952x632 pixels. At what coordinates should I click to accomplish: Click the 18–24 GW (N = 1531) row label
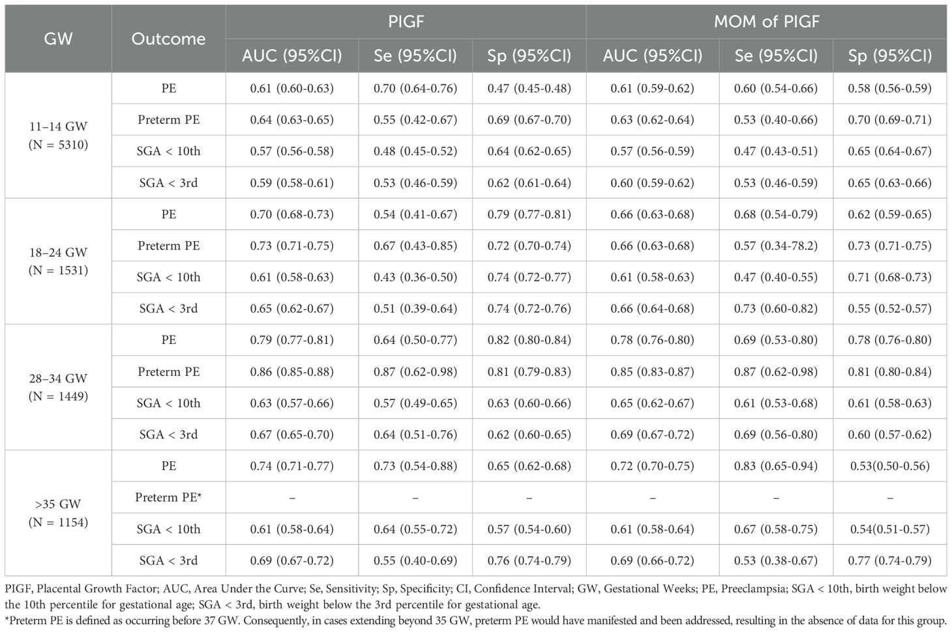coord(58,261)
